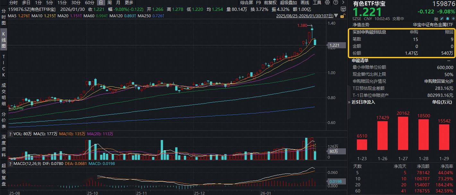
Task: Toggle 超级叠加 overlay option
Action: tap(288, 3)
